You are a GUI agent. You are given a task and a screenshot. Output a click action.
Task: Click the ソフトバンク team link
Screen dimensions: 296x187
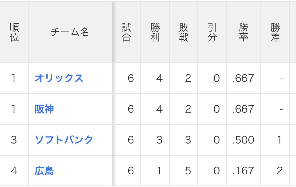64,140
